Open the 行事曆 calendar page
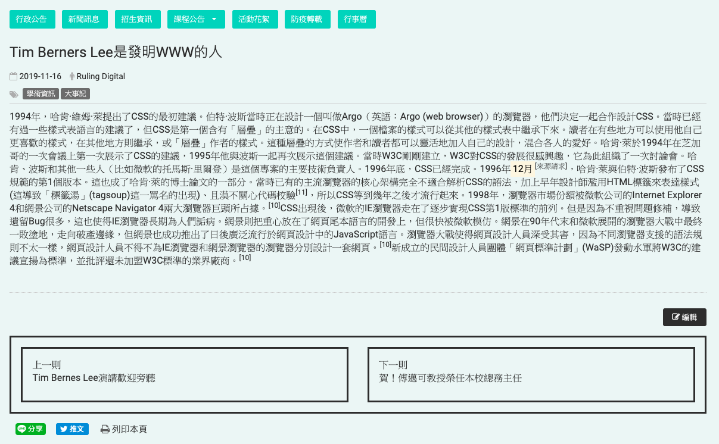The width and height of the screenshot is (719, 444). 356,19
